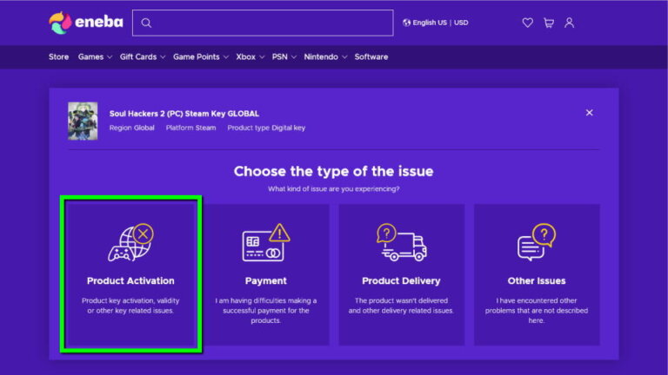Screen dimensions: 668x375
Task: Select the Payment issue title
Action: (265, 281)
